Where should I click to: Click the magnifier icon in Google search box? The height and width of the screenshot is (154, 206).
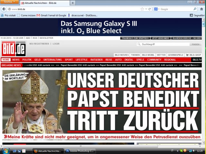pos(195,9)
